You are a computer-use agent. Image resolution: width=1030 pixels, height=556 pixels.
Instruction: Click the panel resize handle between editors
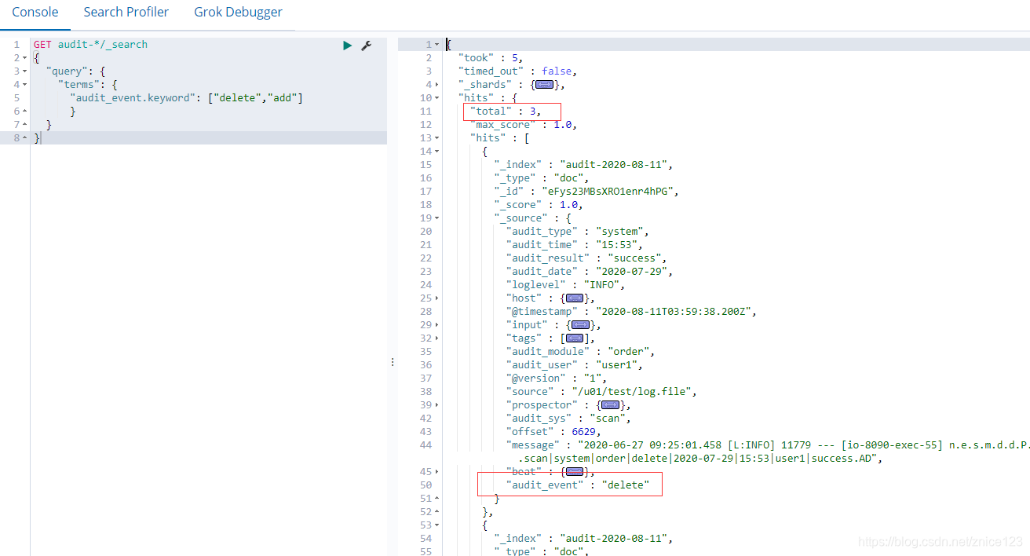[x=393, y=361]
